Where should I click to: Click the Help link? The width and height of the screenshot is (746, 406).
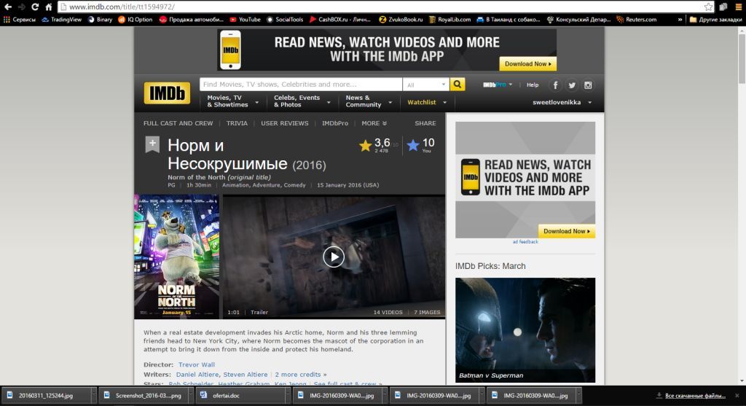pos(533,85)
